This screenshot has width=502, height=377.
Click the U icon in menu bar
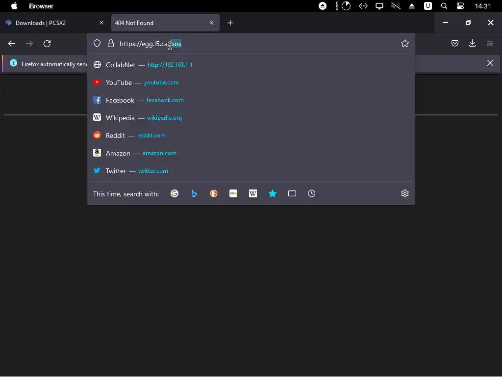427,6
